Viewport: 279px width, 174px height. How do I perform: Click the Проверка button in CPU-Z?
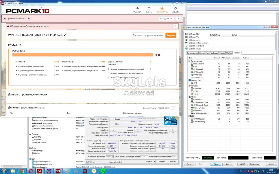point(162,161)
